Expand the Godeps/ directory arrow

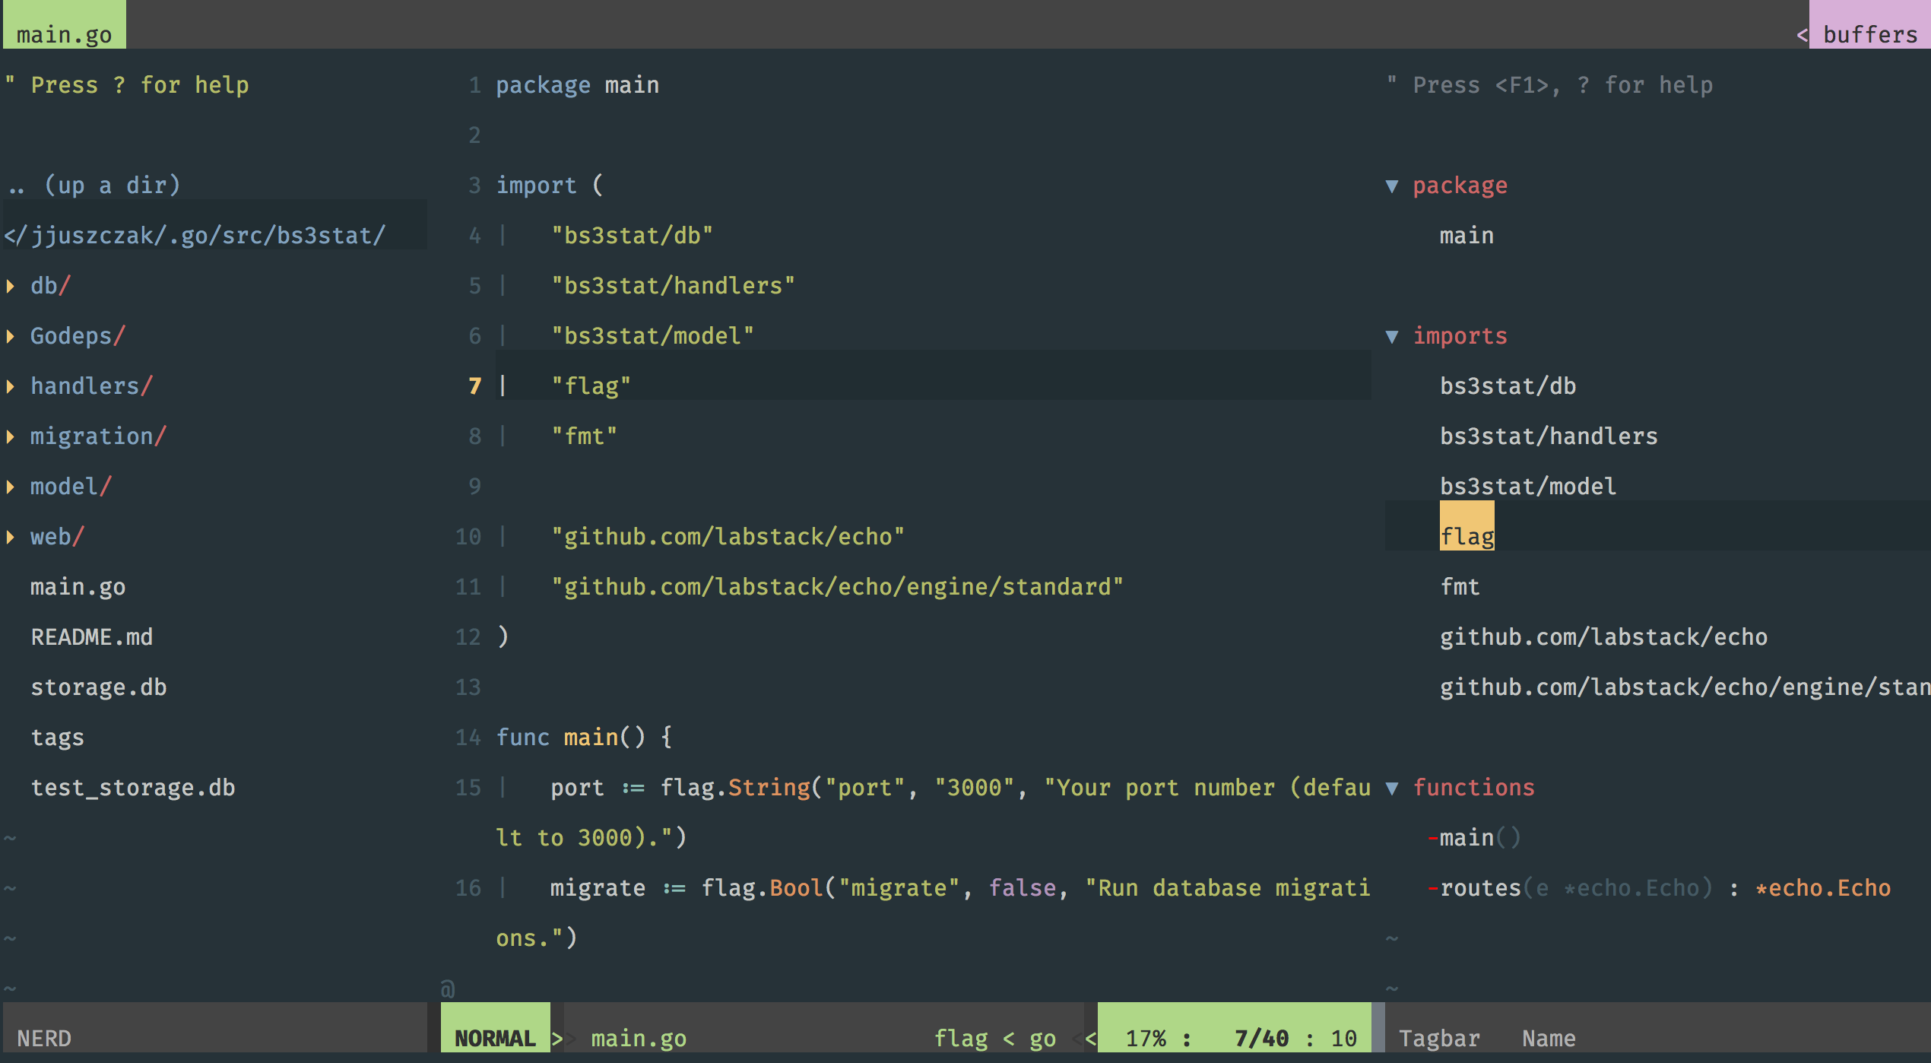pyautogui.click(x=11, y=336)
